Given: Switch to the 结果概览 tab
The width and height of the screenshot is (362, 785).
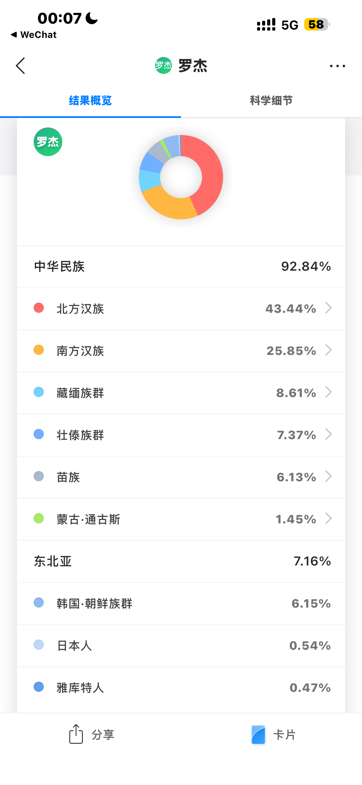Looking at the screenshot, I should coord(90,101).
